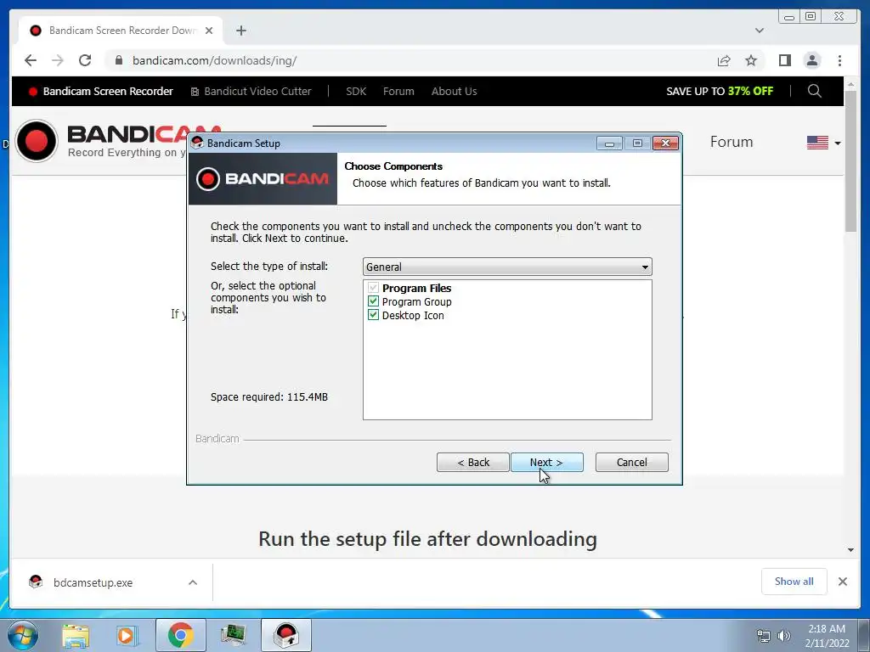Open the Chrome profile avatar menu
This screenshot has height=652, width=870.
(x=811, y=60)
